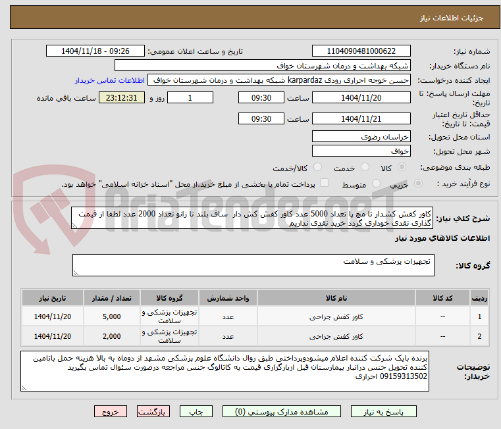Click the چاپ print button

pyautogui.click(x=196, y=411)
